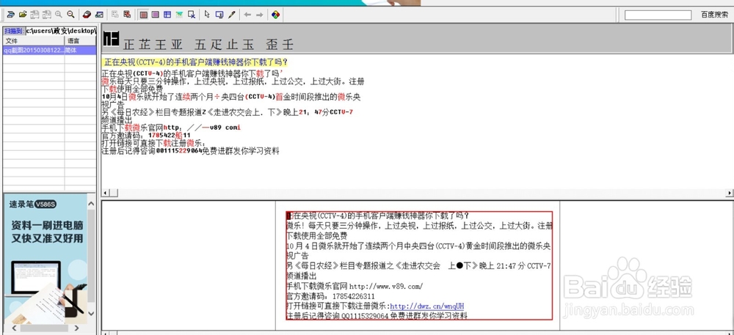Click the image adjust picture icon
This screenshot has height=335, width=734.
tap(99, 15)
